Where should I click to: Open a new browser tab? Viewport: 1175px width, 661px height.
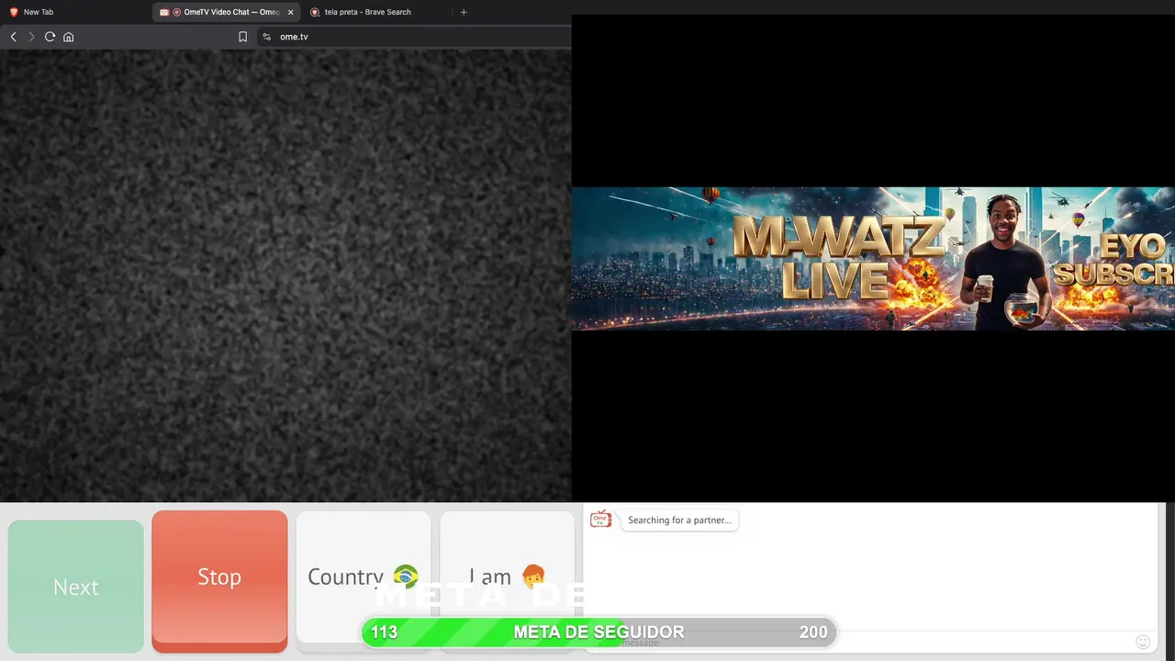(464, 12)
